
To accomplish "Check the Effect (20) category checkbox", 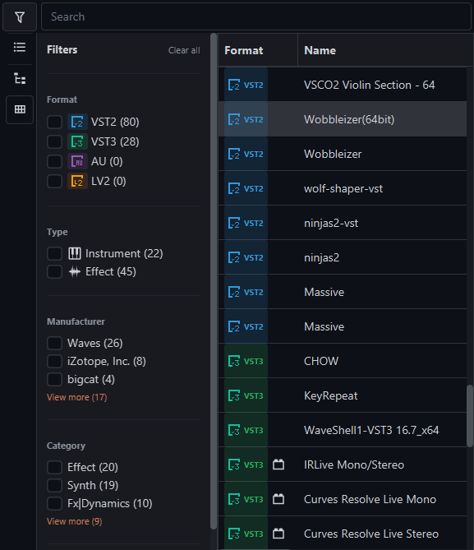I will tap(55, 467).
